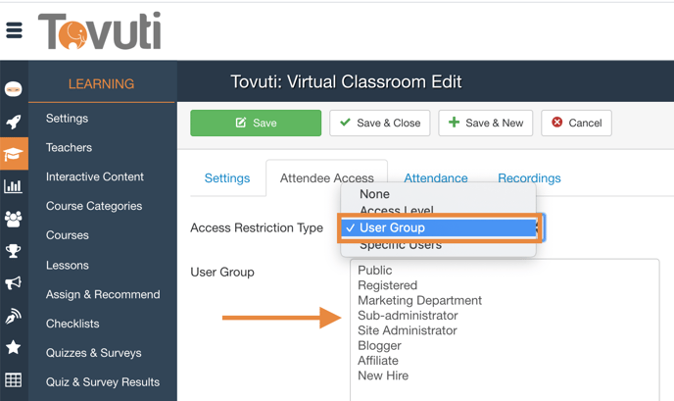Select Blogger user group
674x401 pixels.
(x=379, y=345)
